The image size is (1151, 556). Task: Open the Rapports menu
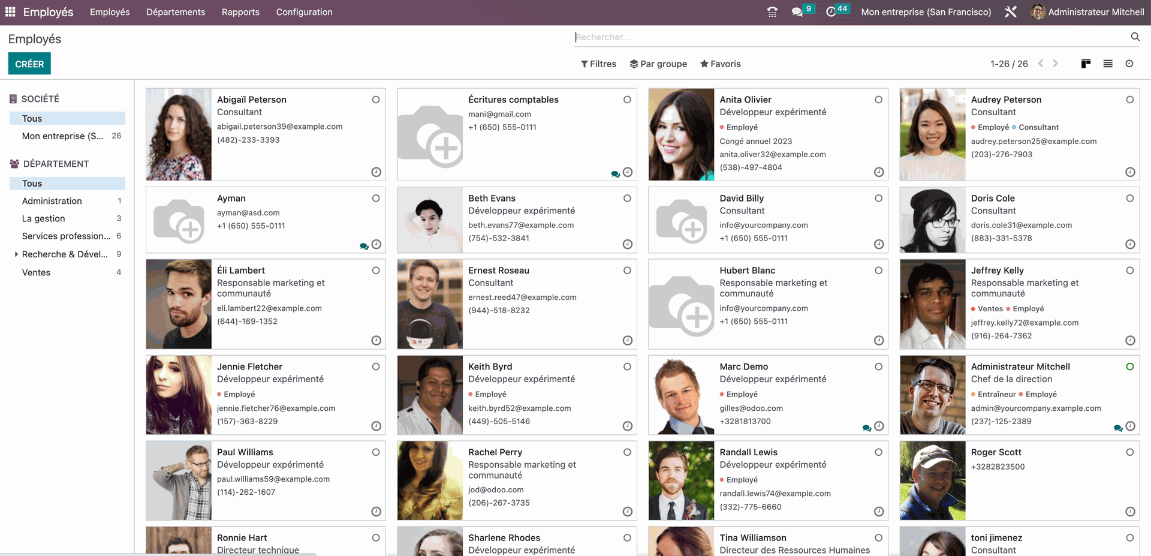pyautogui.click(x=240, y=12)
